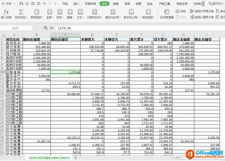Expand the 财务 dropdown arrow
225x161 pixels.
point(63,17)
